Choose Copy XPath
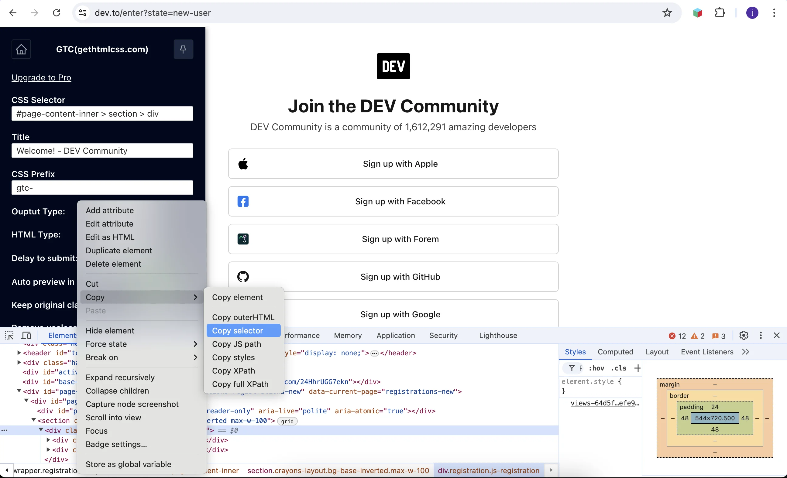787x478 pixels. pos(243,371)
